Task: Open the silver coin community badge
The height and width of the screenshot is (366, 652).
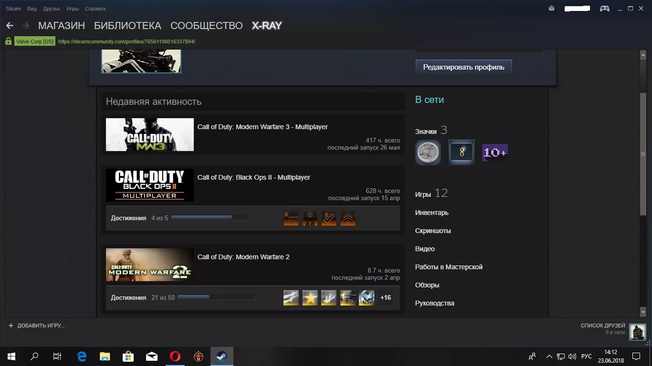Action: [428, 152]
